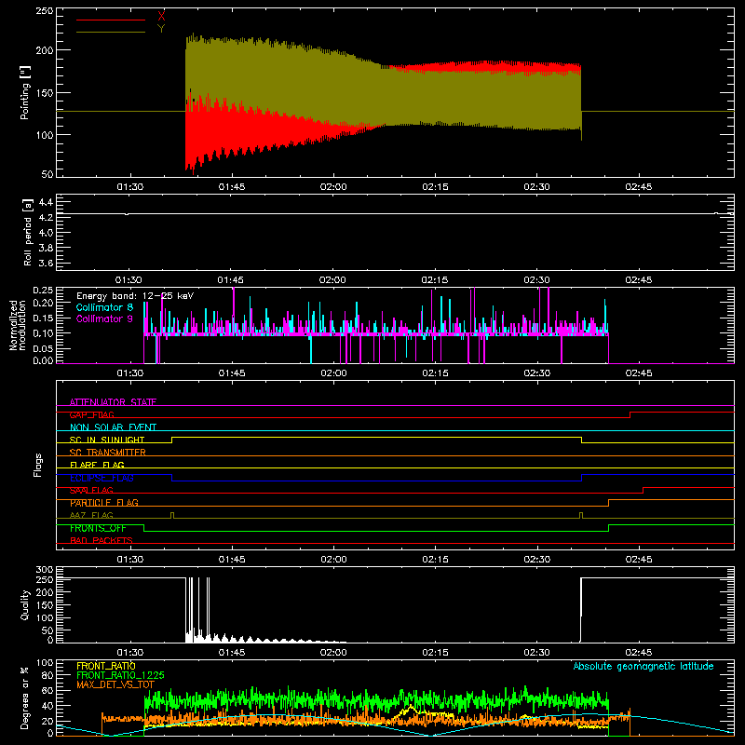The width and height of the screenshot is (745, 745).
Task: Click the '3.6' tick of Roll period axis
Action: (x=46, y=264)
